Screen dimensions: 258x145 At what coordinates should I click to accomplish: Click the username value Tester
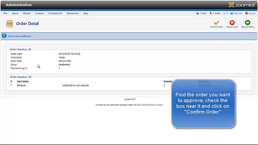point(62,58)
